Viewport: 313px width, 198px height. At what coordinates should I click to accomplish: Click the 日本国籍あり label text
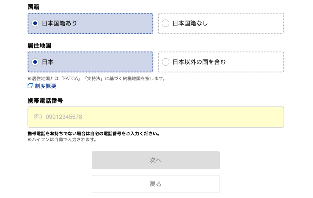[59, 23]
